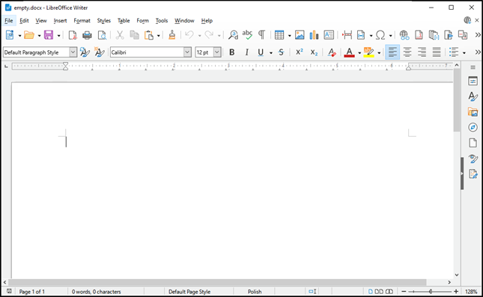
Task: Toggle Underline formatting
Action: pos(261,52)
